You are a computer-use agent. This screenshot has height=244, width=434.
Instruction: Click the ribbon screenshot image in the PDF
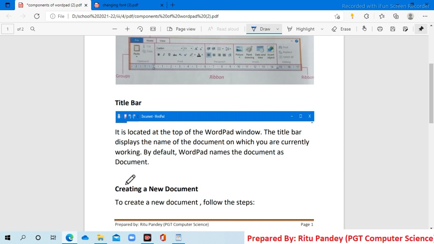(215, 60)
